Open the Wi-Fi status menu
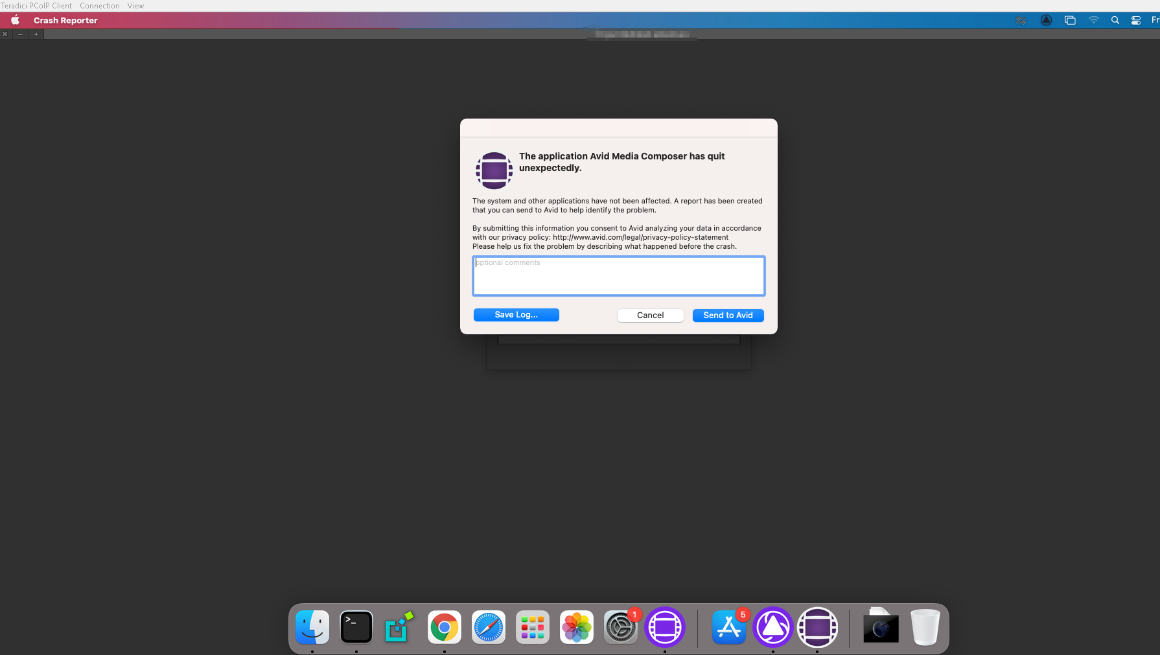1160x655 pixels. [x=1094, y=20]
